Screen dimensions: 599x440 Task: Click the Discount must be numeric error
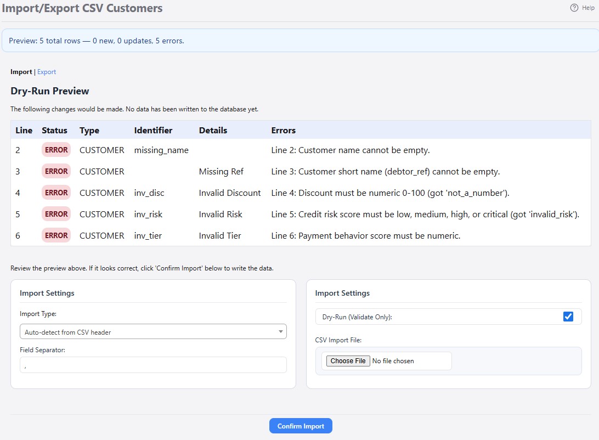pyautogui.click(x=390, y=193)
